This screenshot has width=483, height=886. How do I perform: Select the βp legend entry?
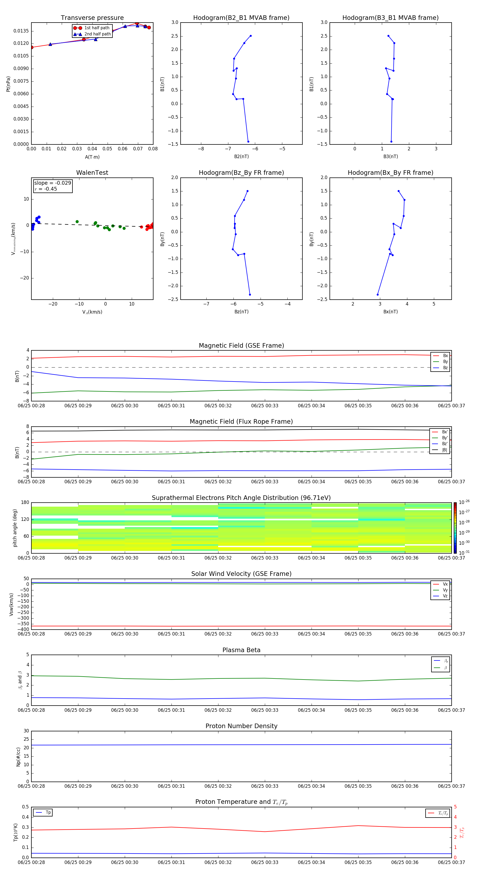[441, 661]
